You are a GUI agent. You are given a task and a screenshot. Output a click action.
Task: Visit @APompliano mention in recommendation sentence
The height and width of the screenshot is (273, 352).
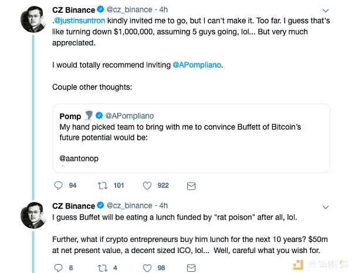197,64
